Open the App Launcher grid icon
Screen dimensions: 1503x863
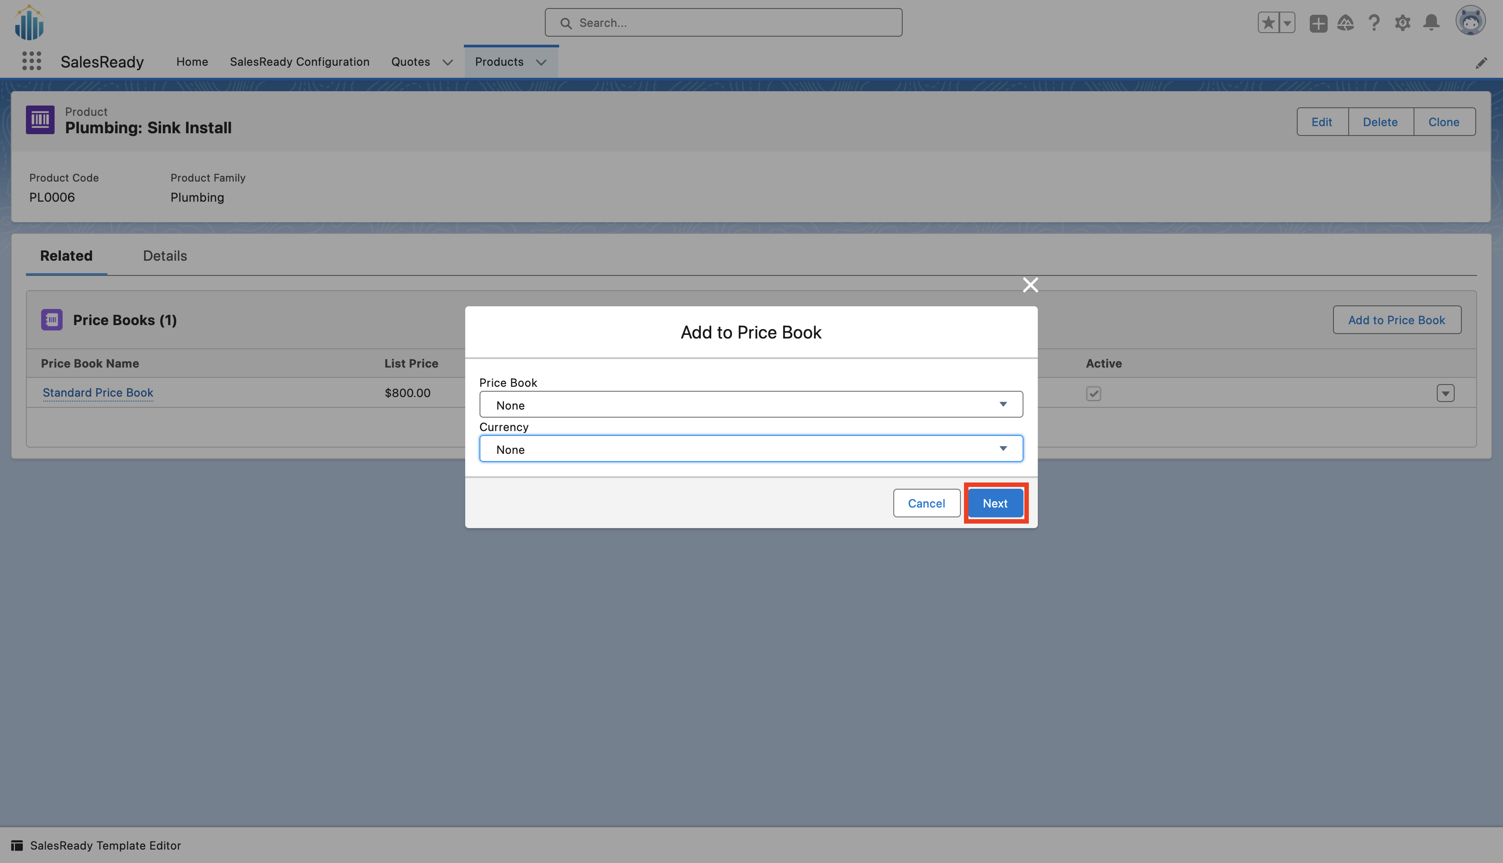(31, 61)
